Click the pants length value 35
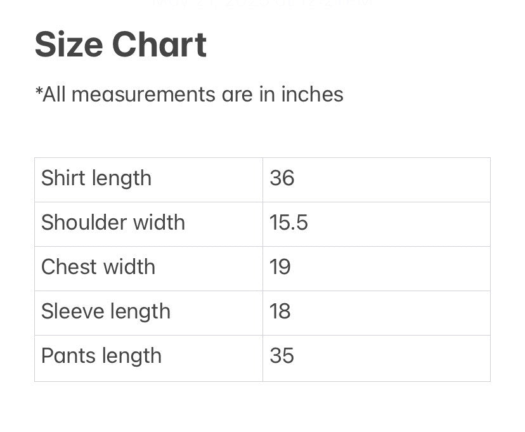 pos(282,356)
